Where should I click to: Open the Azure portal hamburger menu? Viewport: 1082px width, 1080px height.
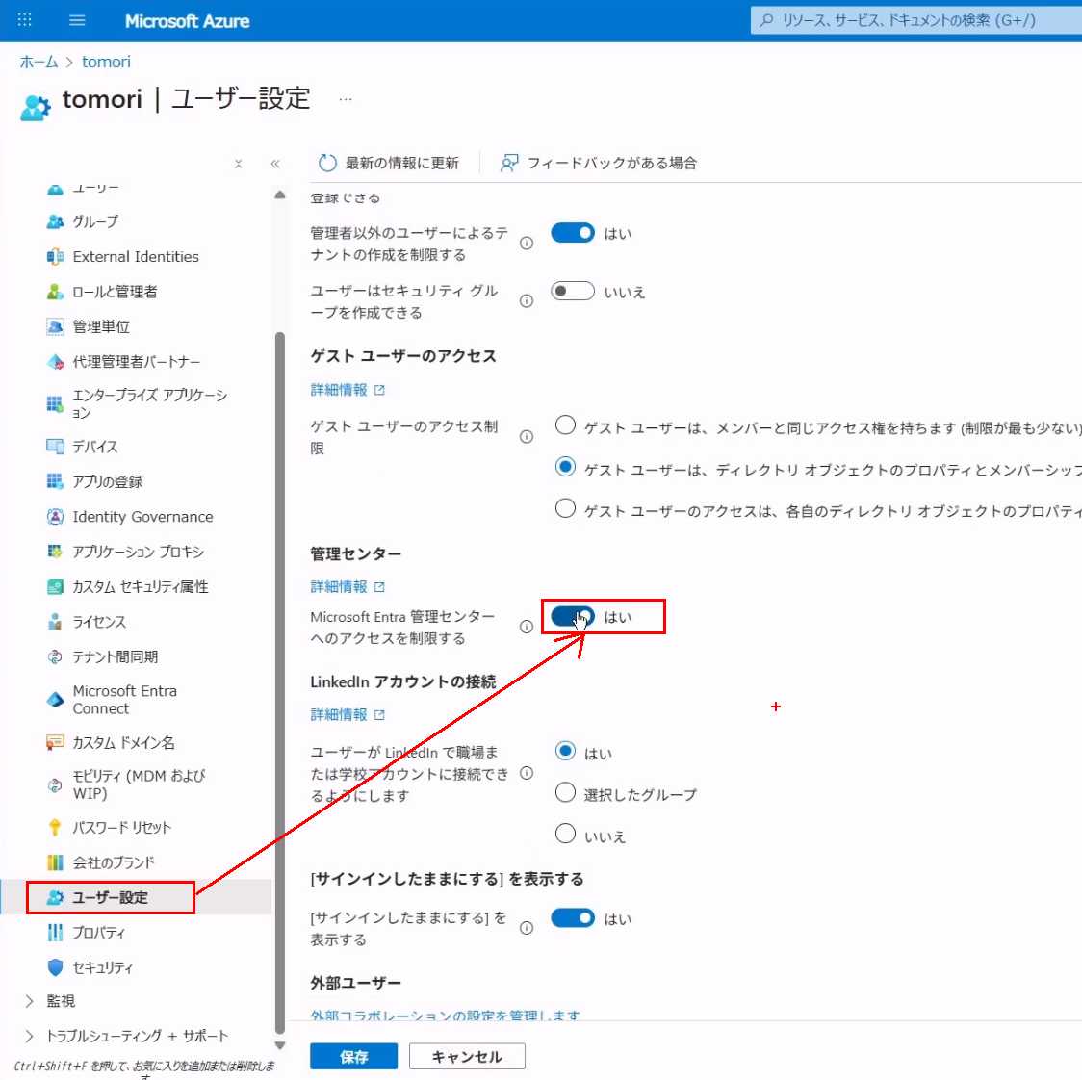click(78, 20)
